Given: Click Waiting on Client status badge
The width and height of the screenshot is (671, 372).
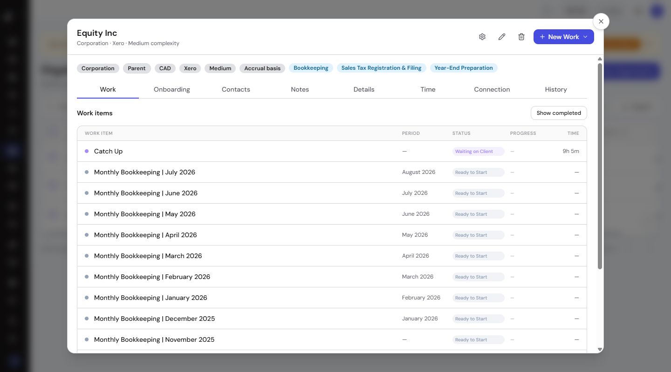Looking at the screenshot, I should pos(478,151).
